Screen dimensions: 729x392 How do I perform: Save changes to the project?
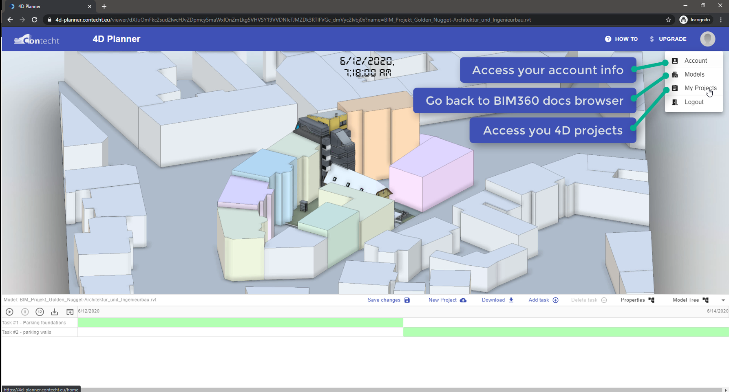click(x=389, y=300)
